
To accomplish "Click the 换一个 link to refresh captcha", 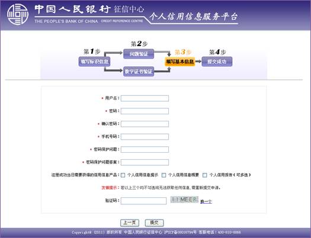I will tap(206, 201).
